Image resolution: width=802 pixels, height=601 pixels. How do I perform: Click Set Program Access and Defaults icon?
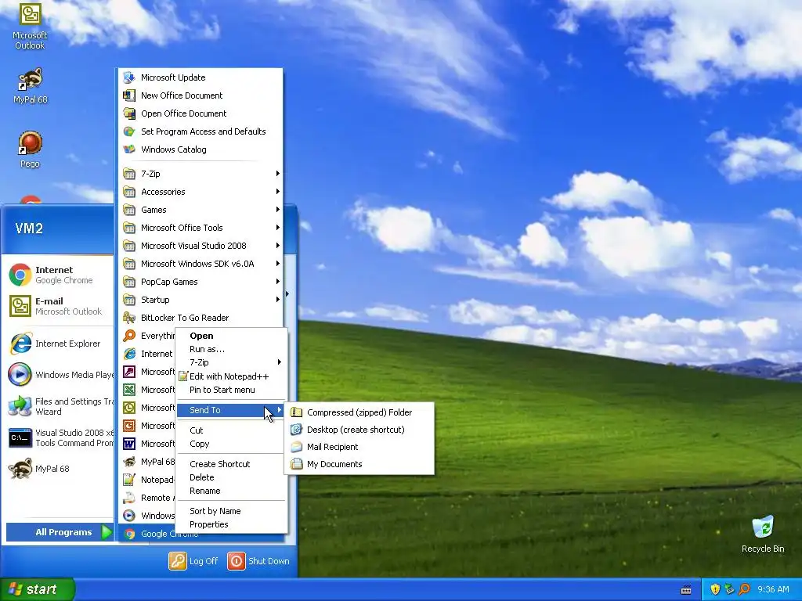pyautogui.click(x=129, y=131)
